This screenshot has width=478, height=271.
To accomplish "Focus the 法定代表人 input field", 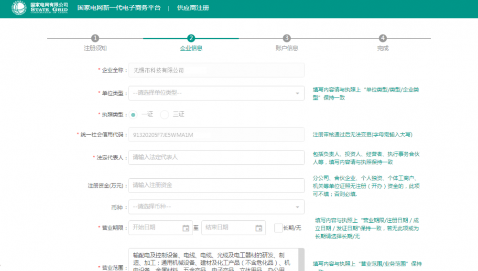I will point(217,157).
